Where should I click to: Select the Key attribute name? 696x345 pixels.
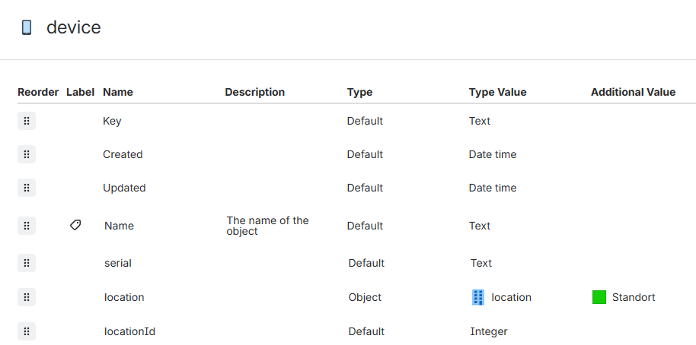112,121
